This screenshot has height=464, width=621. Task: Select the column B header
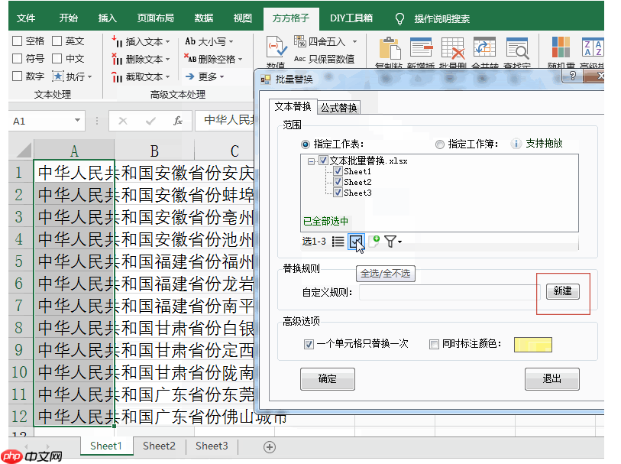pos(154,151)
